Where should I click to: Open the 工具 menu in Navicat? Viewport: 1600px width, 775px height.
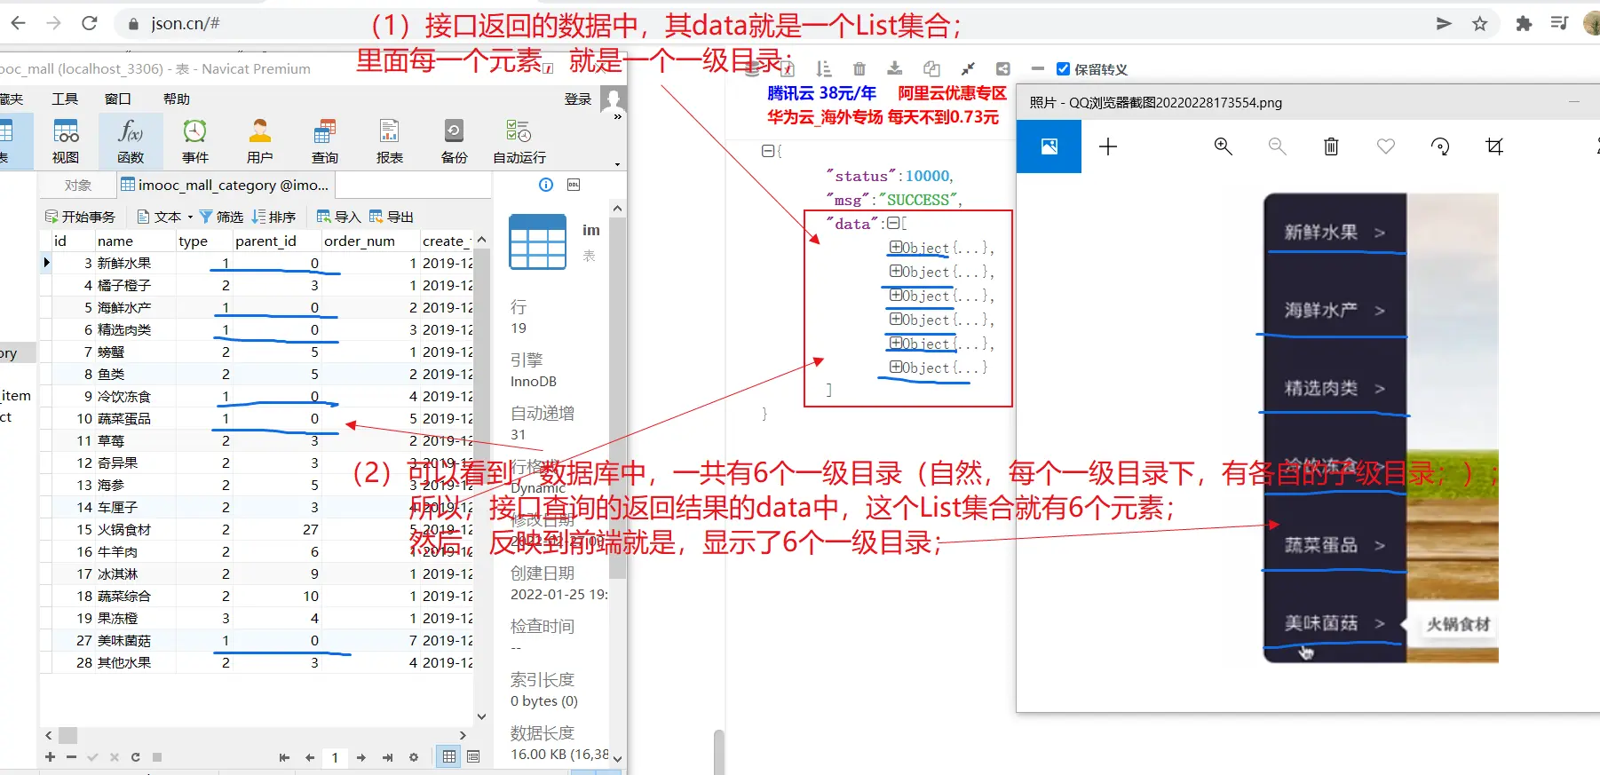pos(65,99)
